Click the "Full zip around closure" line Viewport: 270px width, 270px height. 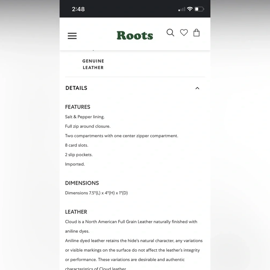coord(88,126)
